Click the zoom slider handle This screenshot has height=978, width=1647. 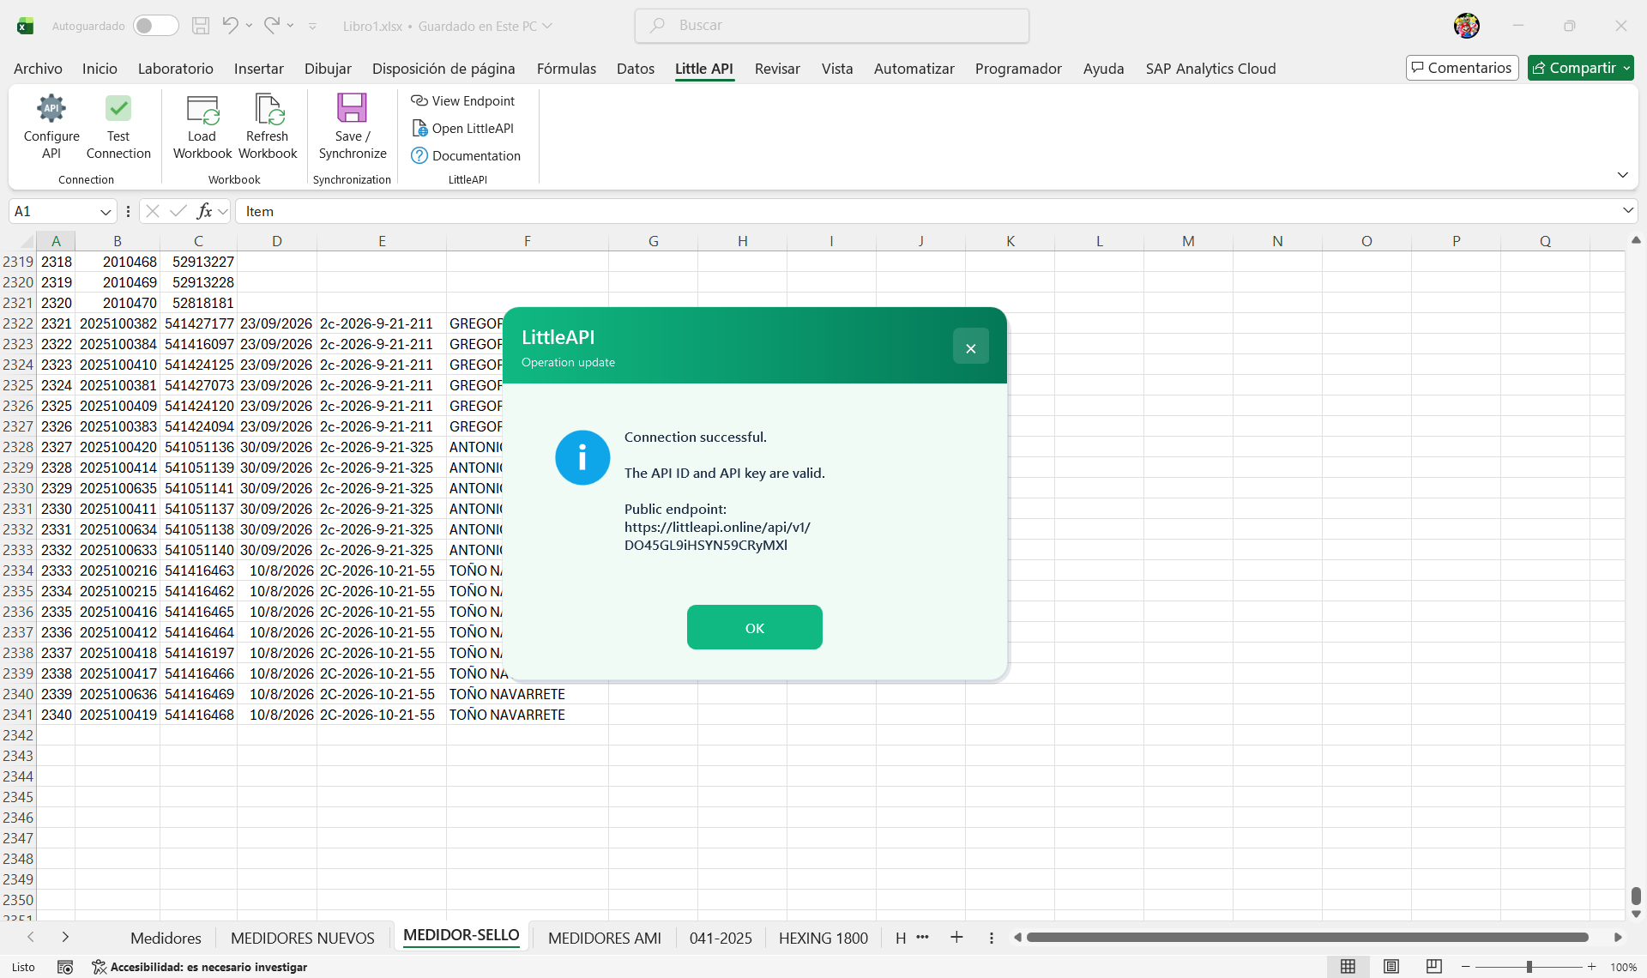[x=1529, y=967]
